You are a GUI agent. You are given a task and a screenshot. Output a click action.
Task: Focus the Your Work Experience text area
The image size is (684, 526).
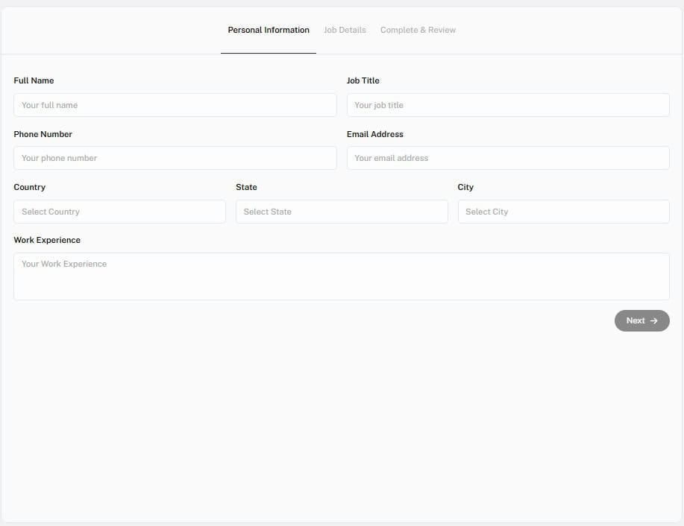tap(342, 276)
